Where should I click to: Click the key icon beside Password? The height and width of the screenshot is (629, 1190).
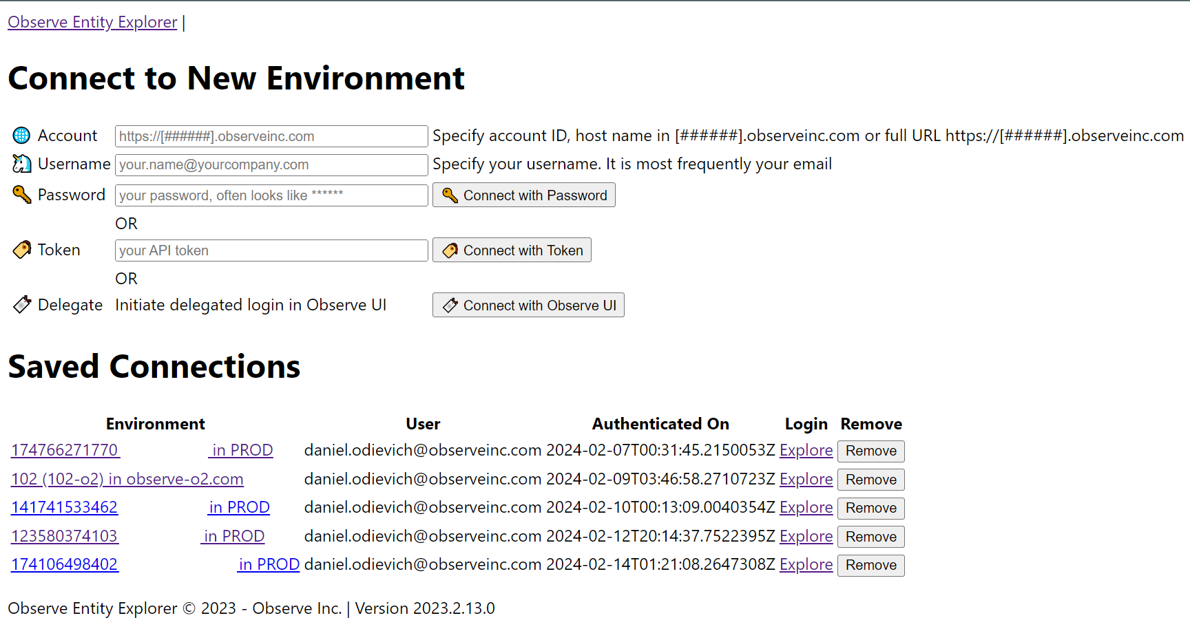coord(22,195)
